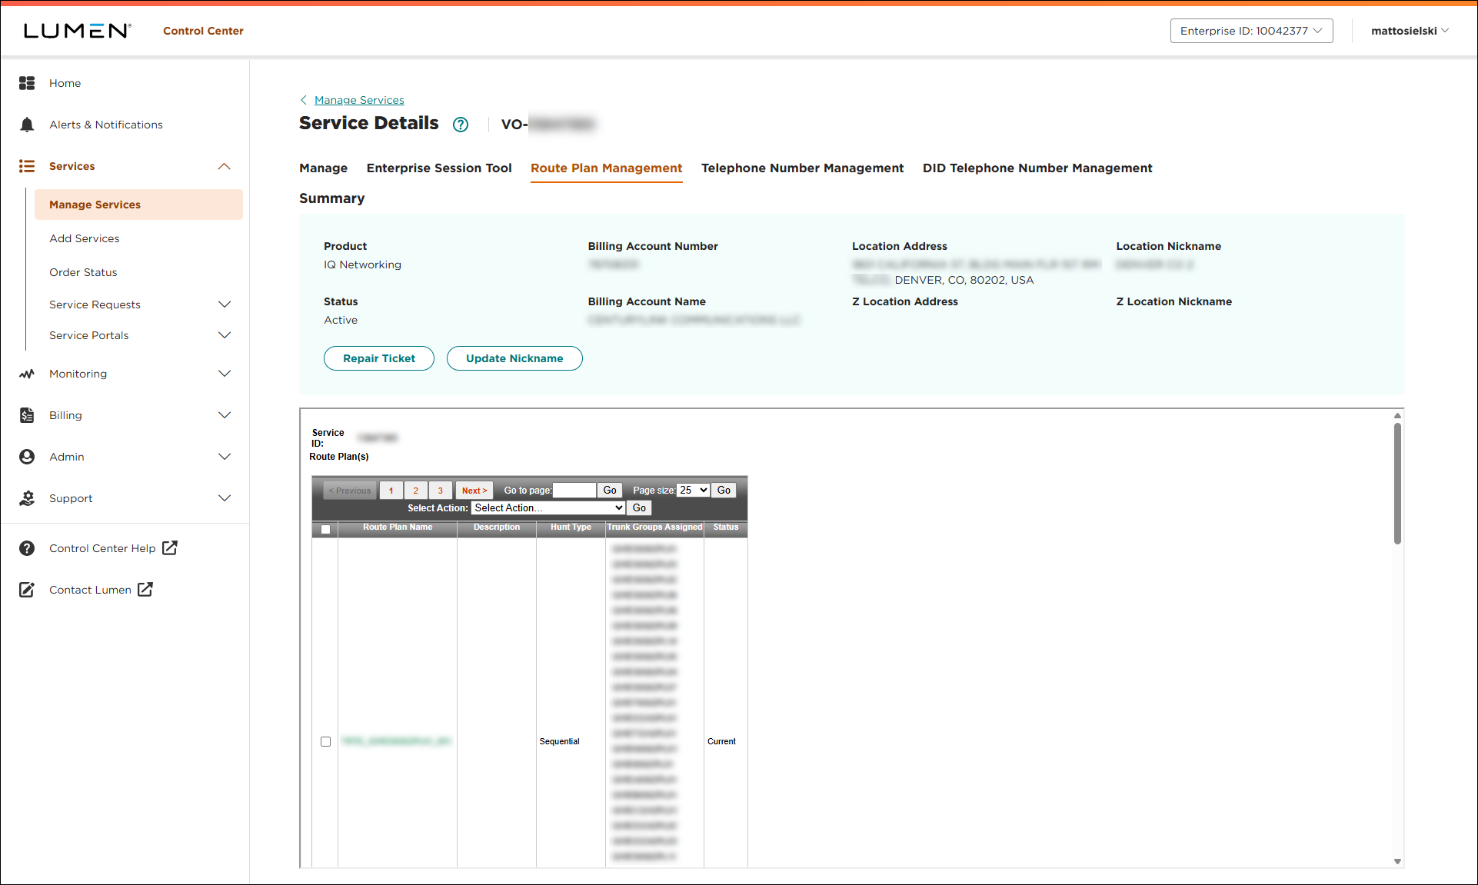
Task: Navigate back via the Manage Services link
Action: pos(359,100)
